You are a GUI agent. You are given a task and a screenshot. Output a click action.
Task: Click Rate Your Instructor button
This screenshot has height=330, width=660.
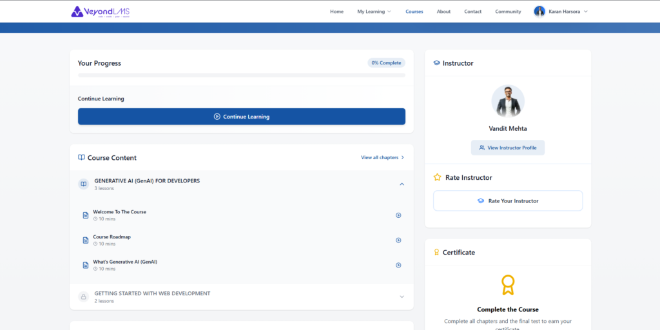(508, 201)
